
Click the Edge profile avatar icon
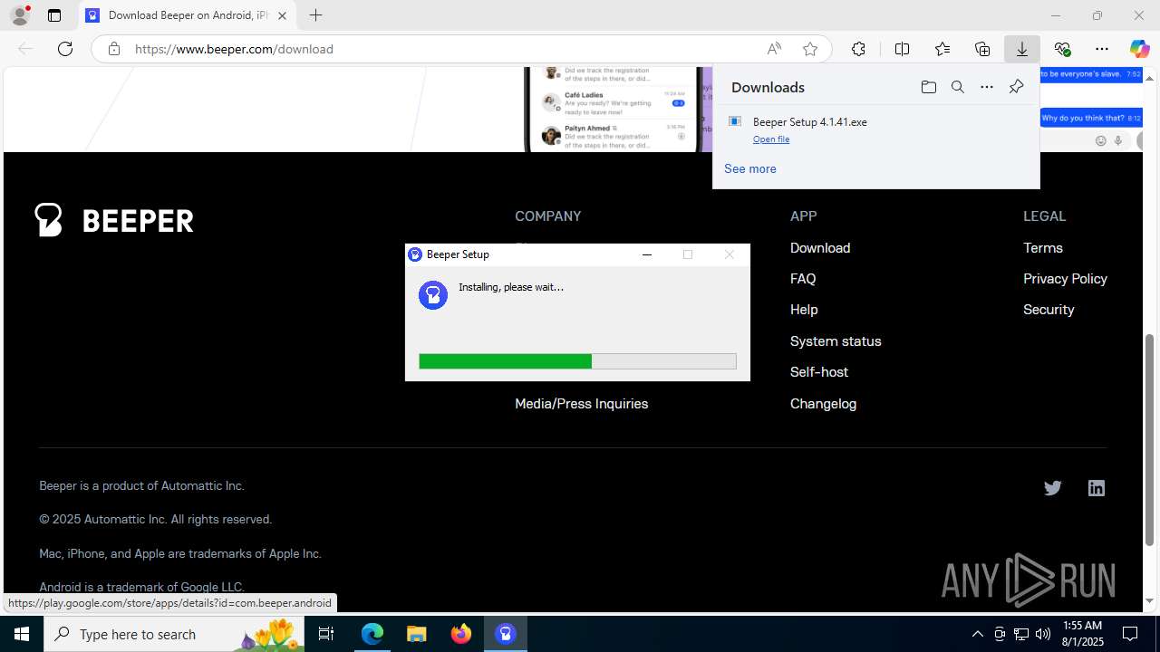20,15
